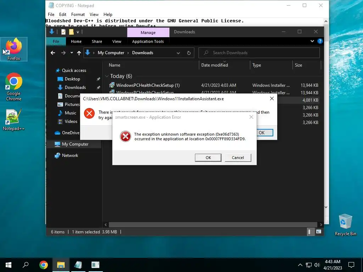This screenshot has width=363, height=272.
Task: Open taskbar Search magnifier
Action: 26,265
